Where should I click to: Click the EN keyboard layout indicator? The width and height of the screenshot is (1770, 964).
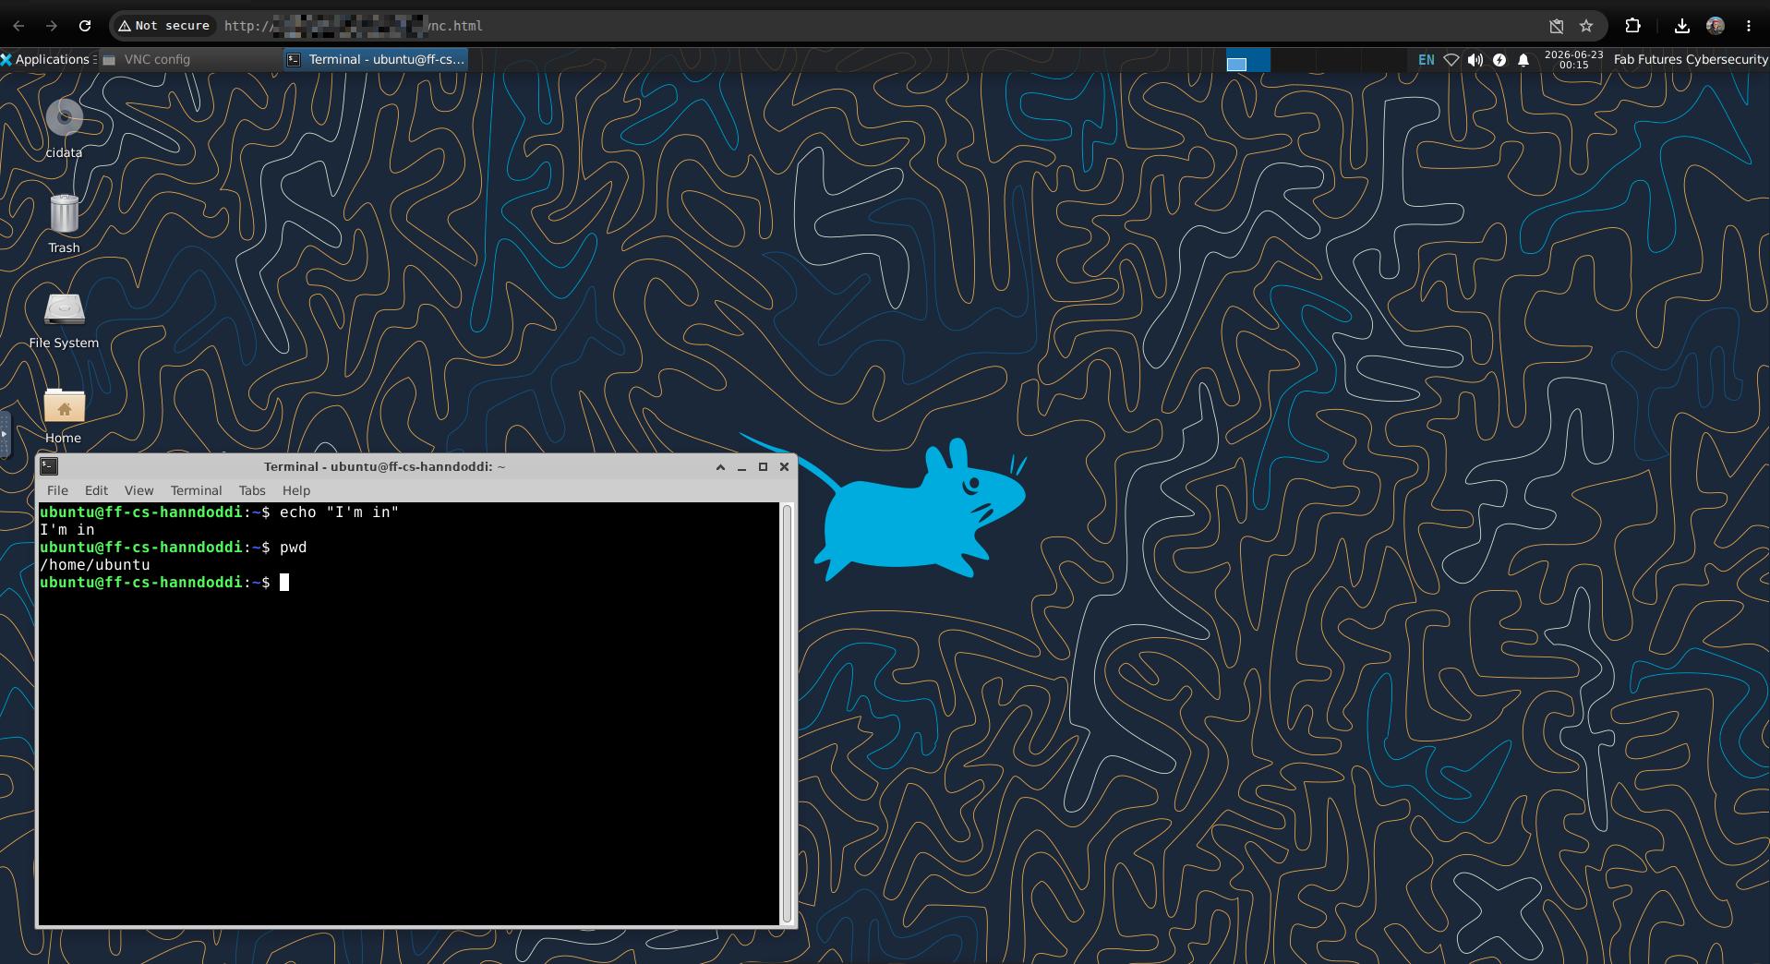[1426, 60]
